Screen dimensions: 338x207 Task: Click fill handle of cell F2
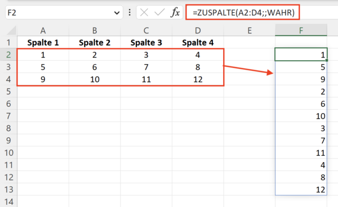[327, 60]
